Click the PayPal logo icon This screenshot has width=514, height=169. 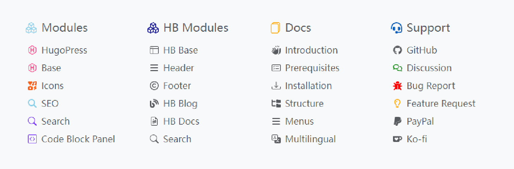click(398, 121)
